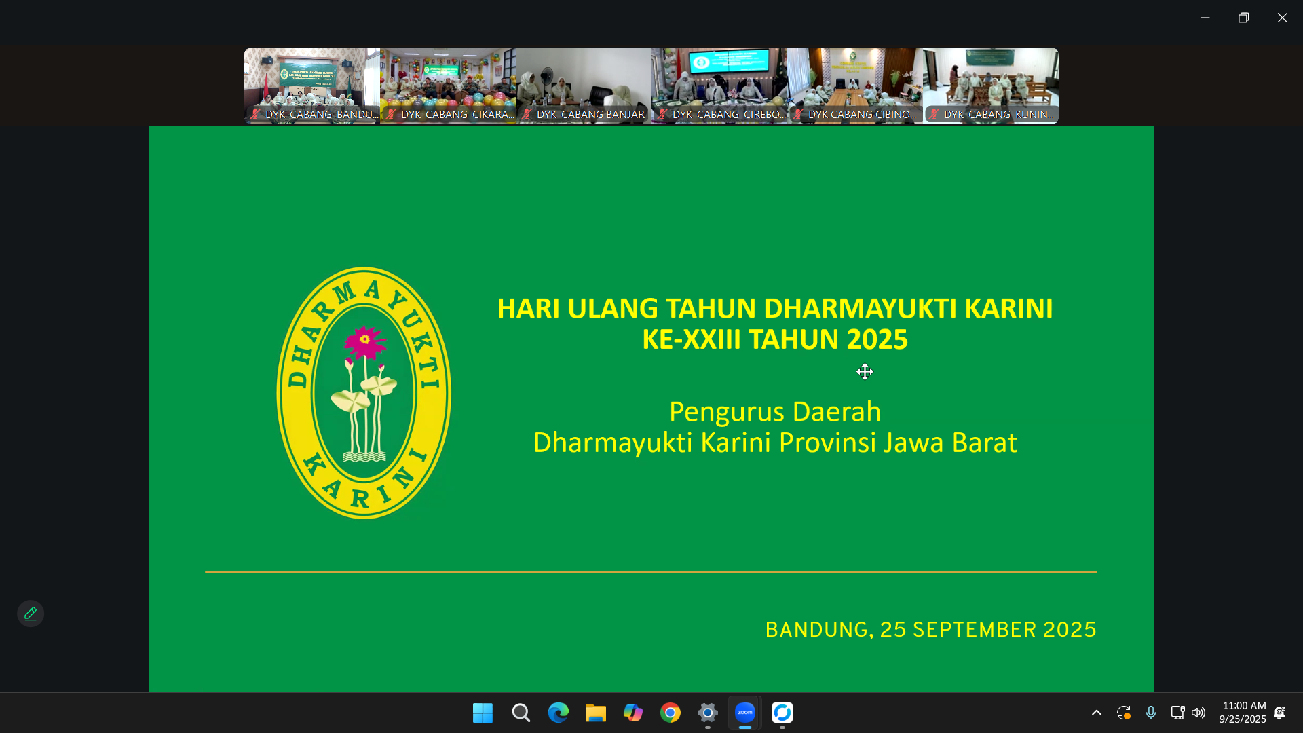Image resolution: width=1303 pixels, height=733 pixels.
Task: Open Copilot from the taskbar
Action: 632,713
